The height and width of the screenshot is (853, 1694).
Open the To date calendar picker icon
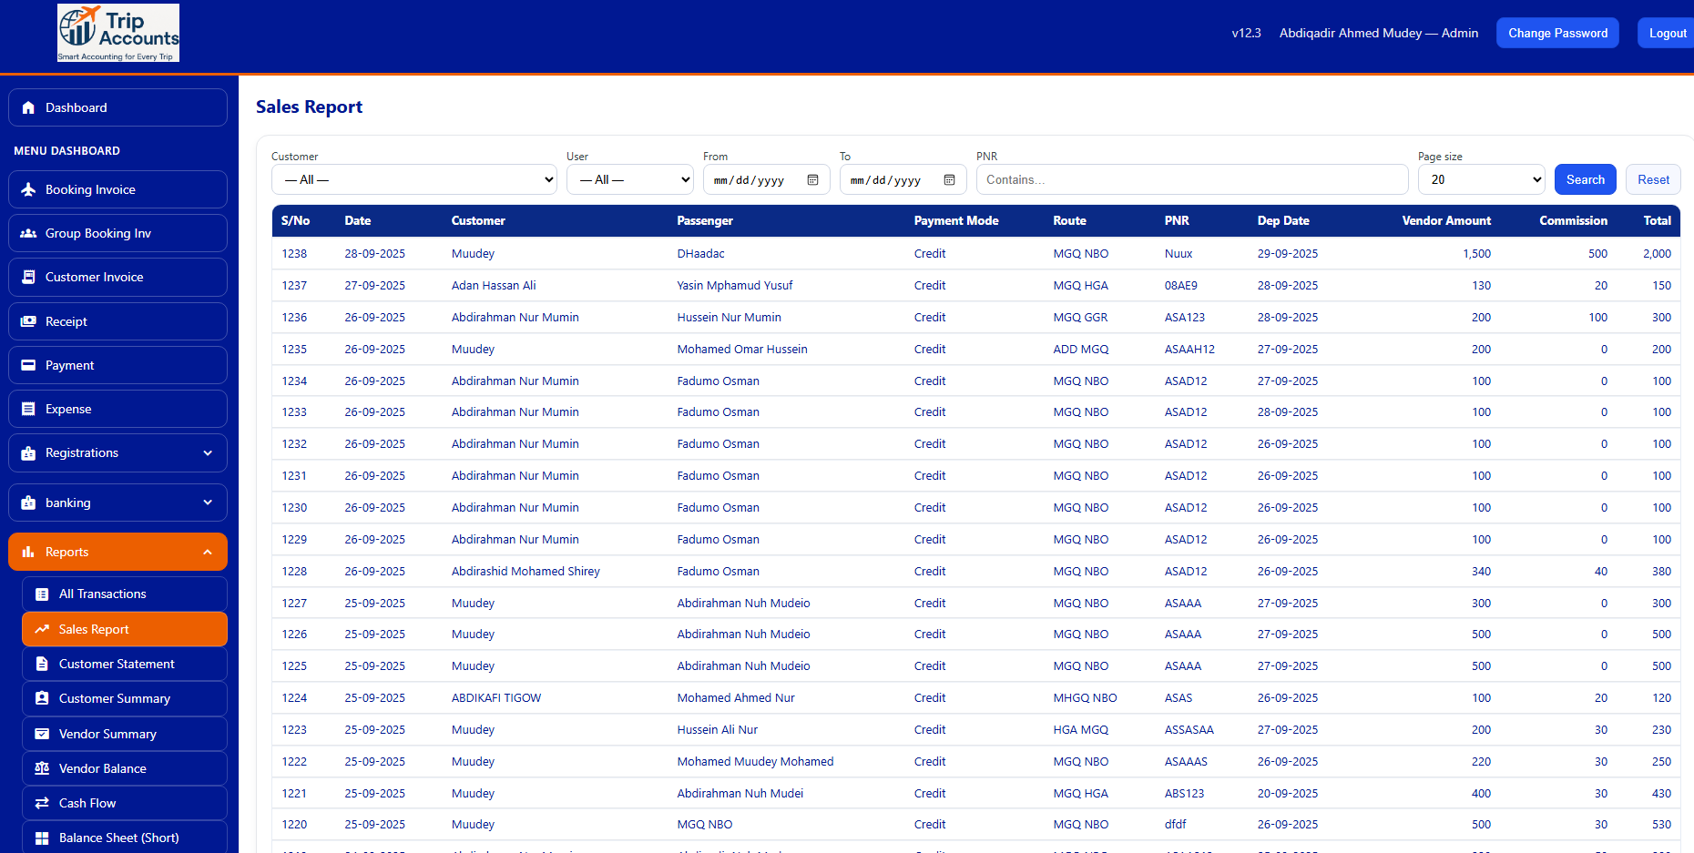pos(949,180)
